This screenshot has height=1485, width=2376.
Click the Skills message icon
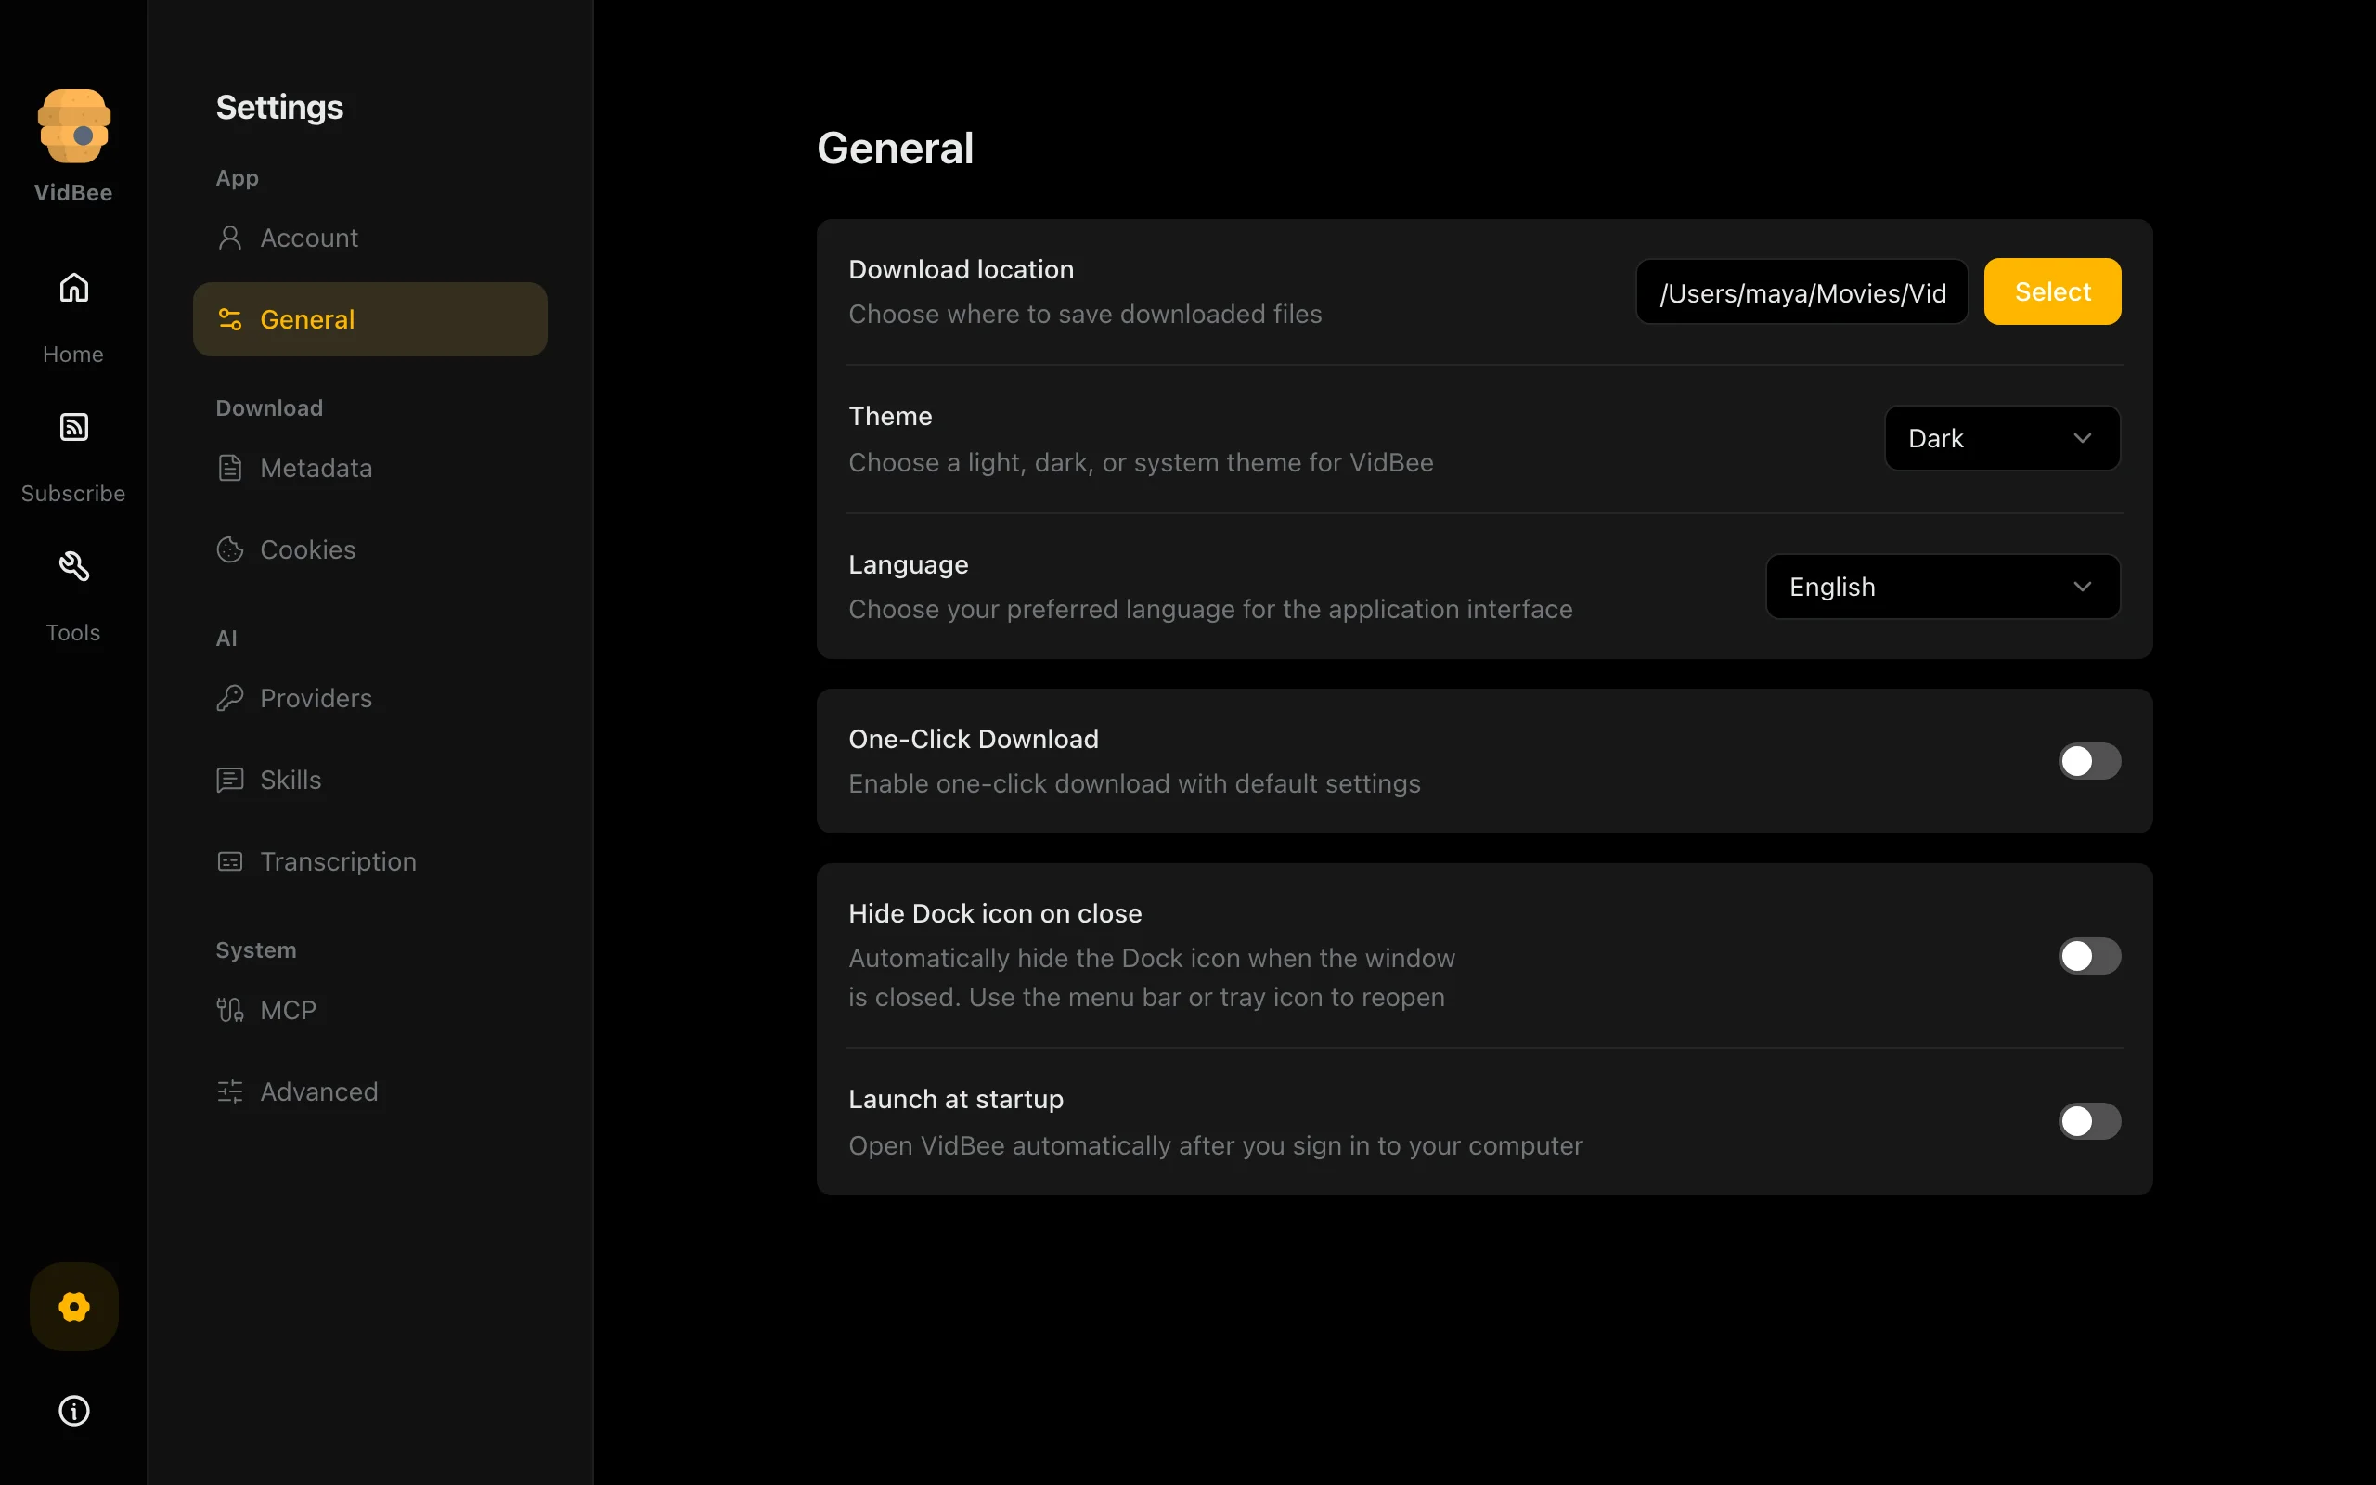[230, 780]
